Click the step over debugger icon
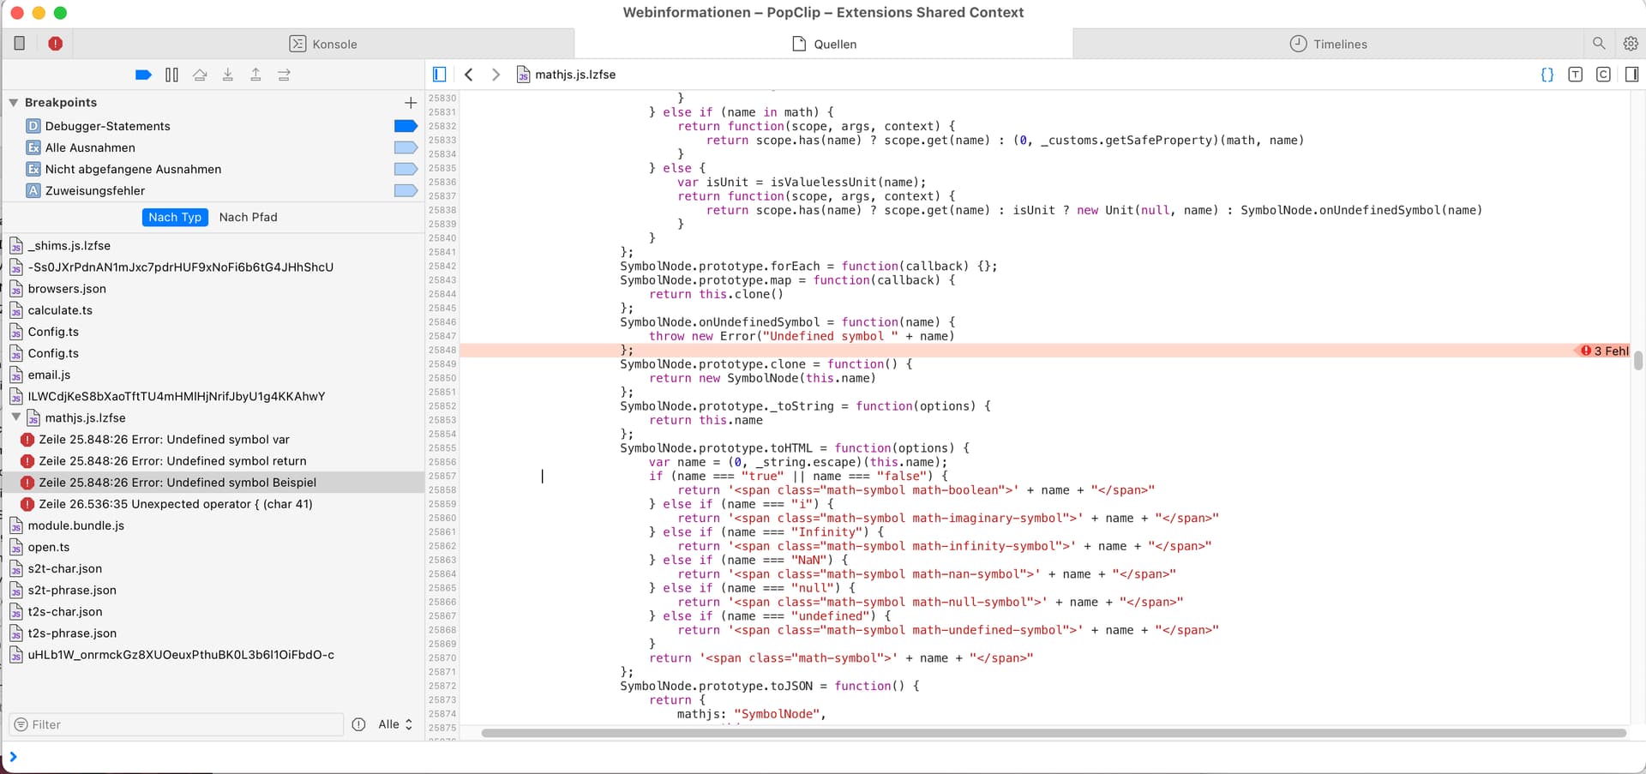The image size is (1646, 774). coord(200,75)
